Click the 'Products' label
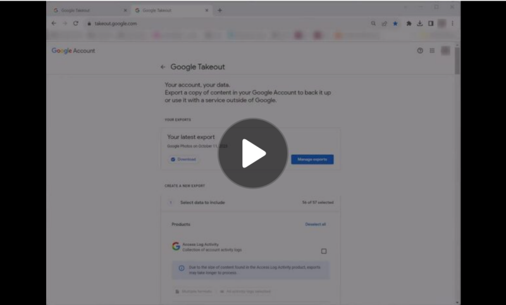Screen dimensions: 506x305 (x=181, y=224)
